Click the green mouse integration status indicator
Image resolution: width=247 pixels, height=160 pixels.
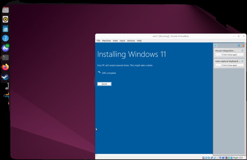click(229, 158)
